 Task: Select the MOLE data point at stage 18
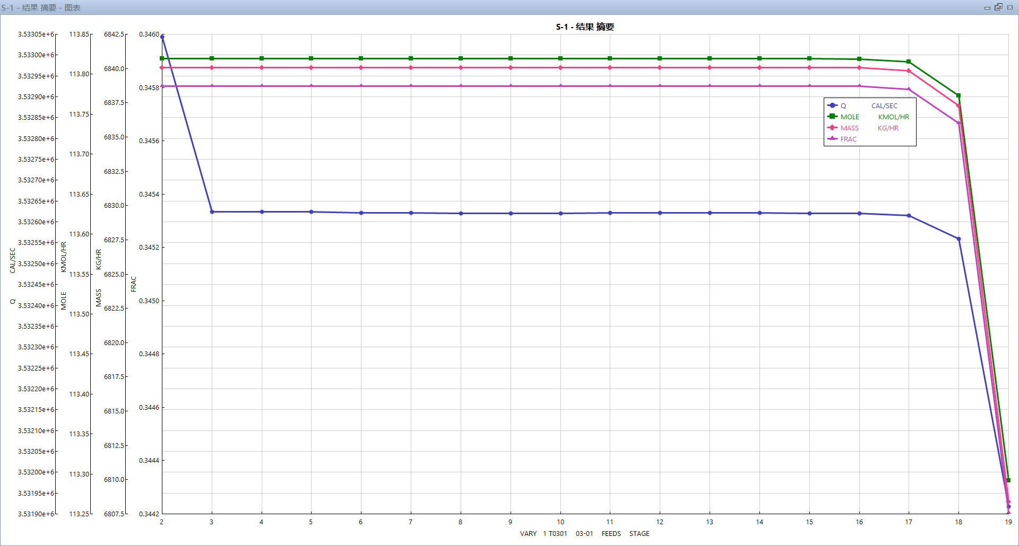pos(958,96)
